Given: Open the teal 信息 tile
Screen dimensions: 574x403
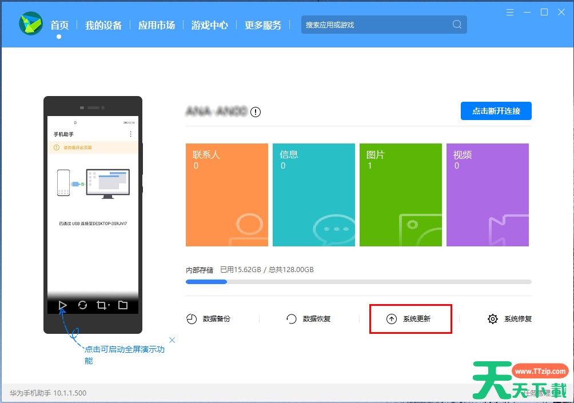Looking at the screenshot, I should (314, 195).
